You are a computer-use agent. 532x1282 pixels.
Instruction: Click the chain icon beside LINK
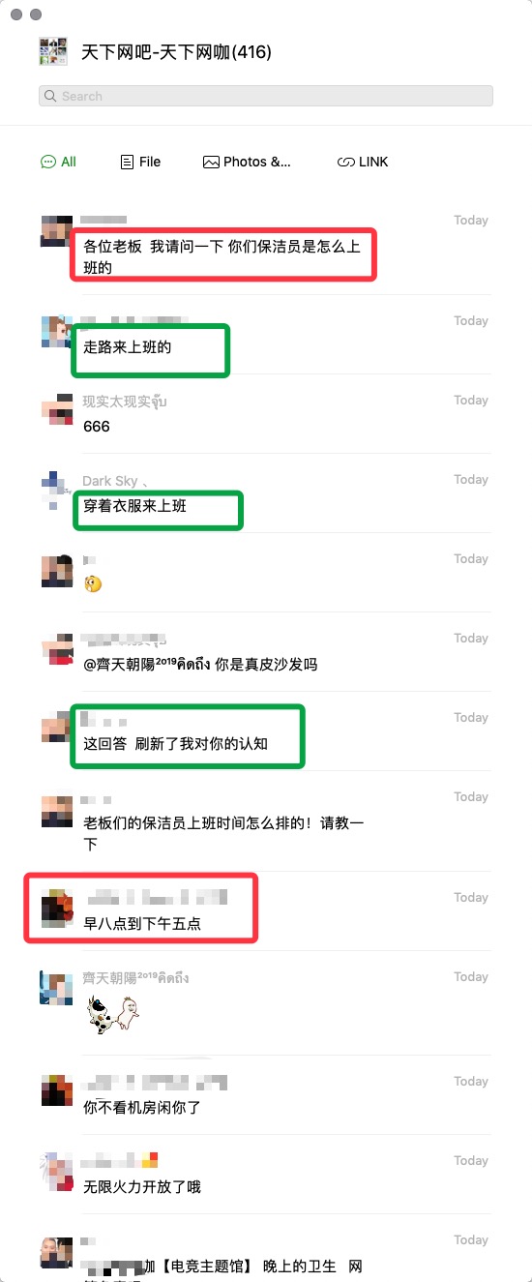point(345,163)
